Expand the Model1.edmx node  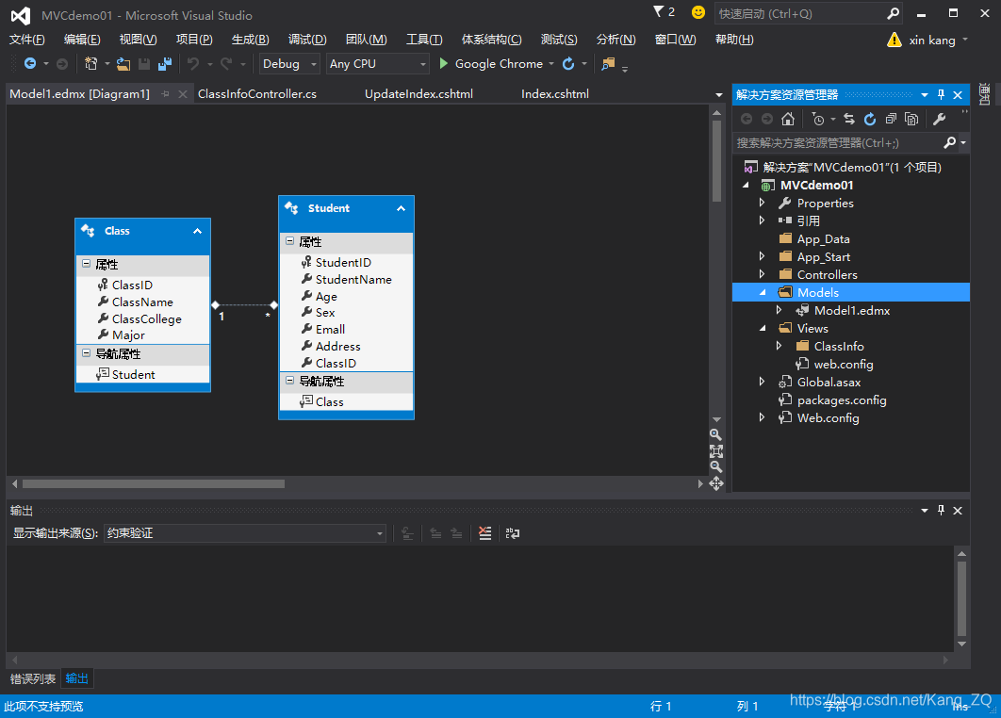779,310
